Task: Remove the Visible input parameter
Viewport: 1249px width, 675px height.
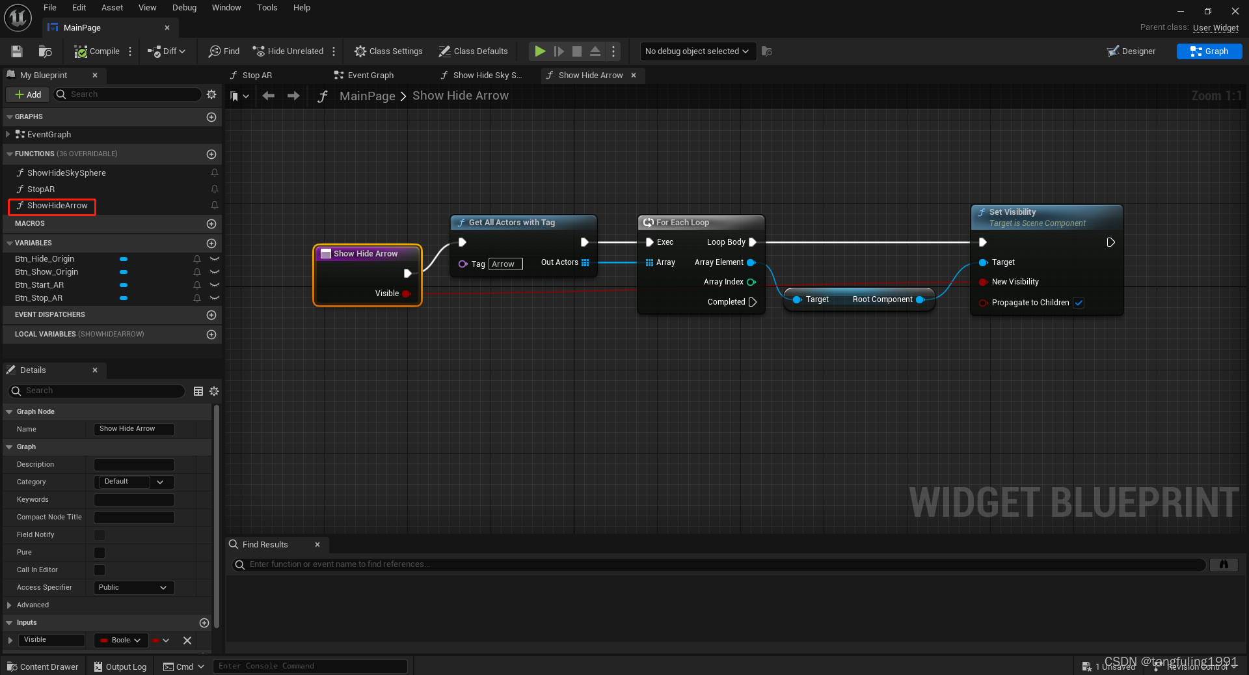Action: (187, 641)
